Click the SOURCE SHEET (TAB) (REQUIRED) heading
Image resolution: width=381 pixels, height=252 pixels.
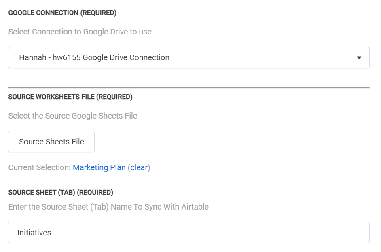(x=61, y=192)
